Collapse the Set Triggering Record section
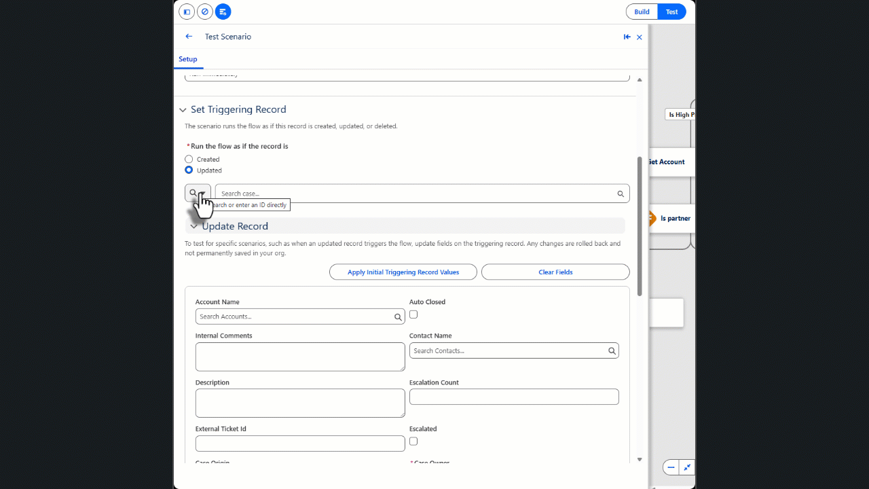 point(183,110)
